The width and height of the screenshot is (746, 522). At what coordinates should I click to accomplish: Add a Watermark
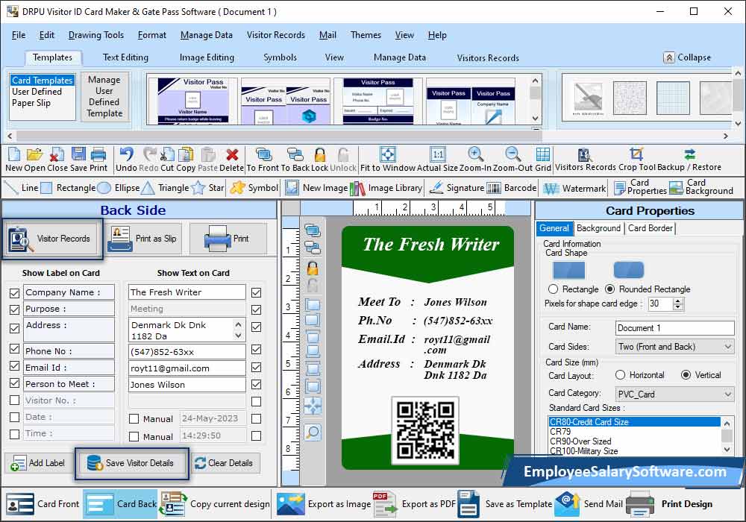[x=574, y=188]
